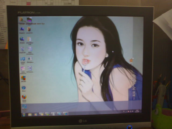
Task: Launch Windows Media Player from the taskbar
Action: (x=35, y=114)
